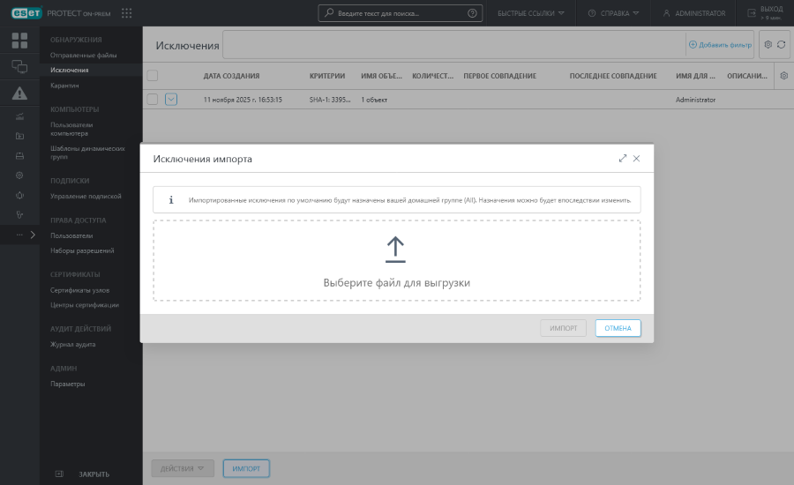Viewport: 794px width, 485px height.
Task: Open Параметры menu item
Action: point(67,384)
